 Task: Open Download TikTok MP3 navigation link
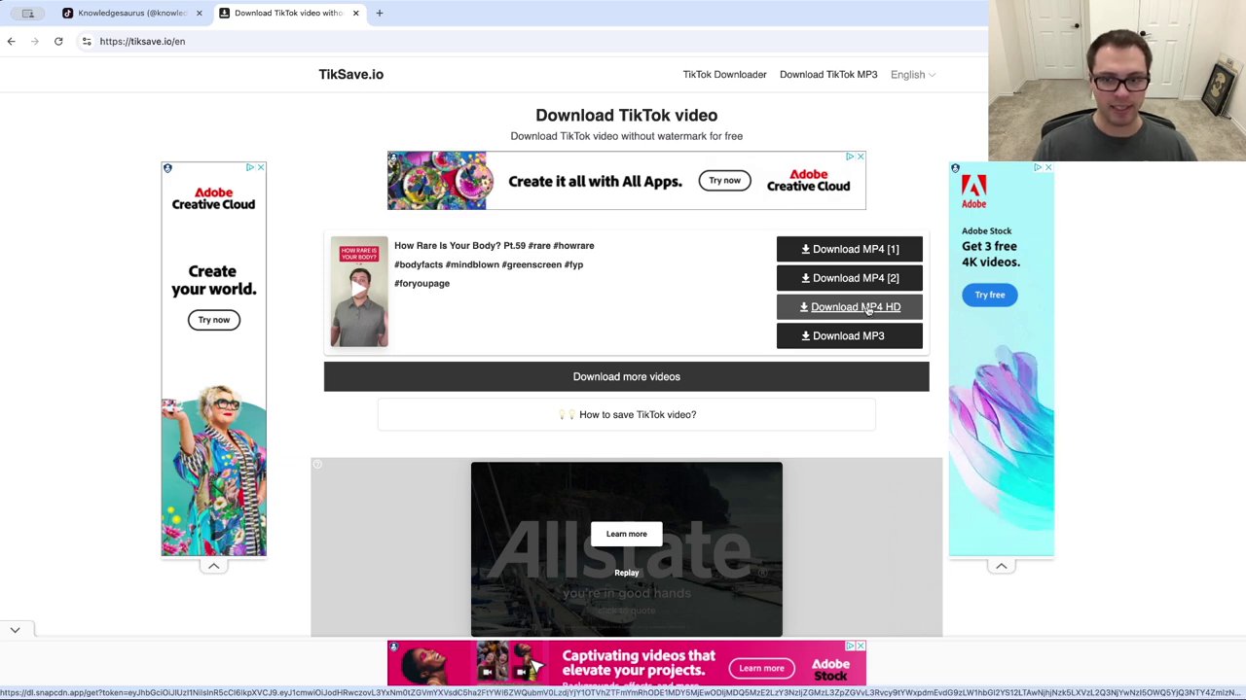pyautogui.click(x=827, y=75)
